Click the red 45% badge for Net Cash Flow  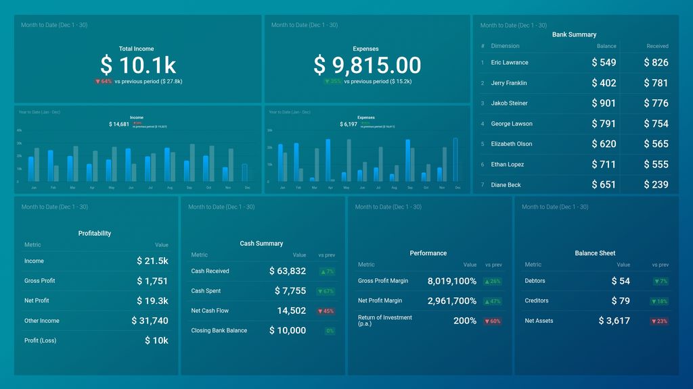tap(326, 311)
